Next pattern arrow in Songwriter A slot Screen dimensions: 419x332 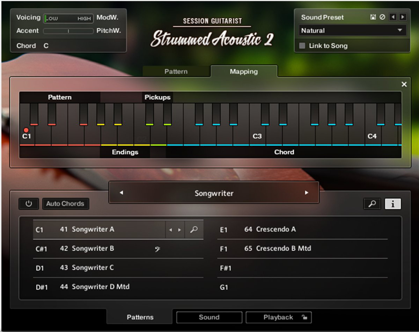click(179, 230)
